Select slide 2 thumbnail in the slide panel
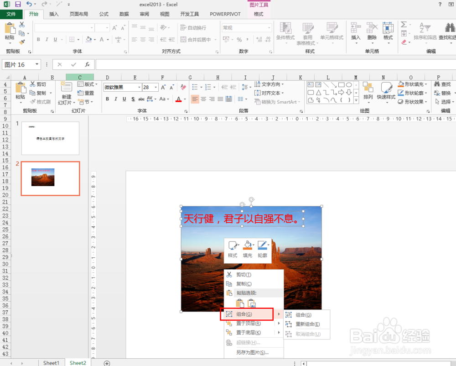This screenshot has height=366, width=456. tap(50, 178)
